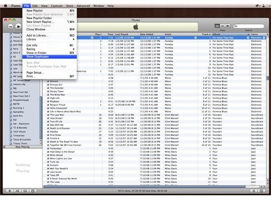Choose Close Window menu item
This screenshot has height=202, width=271.
point(49,29)
